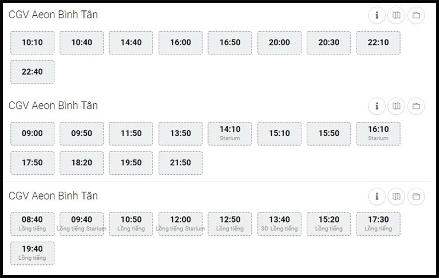Image resolution: width=439 pixels, height=278 pixels.
Task: Open map icon in first cinema section
Action: (396, 15)
